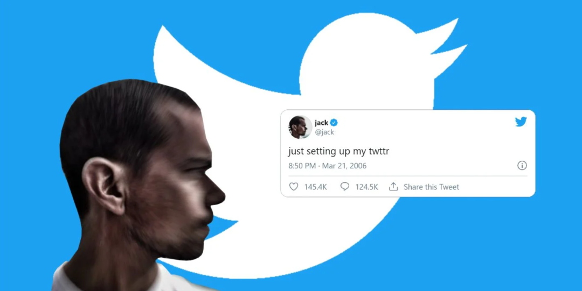Image resolution: width=582 pixels, height=291 pixels.
Task: Click the tweet text just setting up my twttr
Action: pos(338,151)
